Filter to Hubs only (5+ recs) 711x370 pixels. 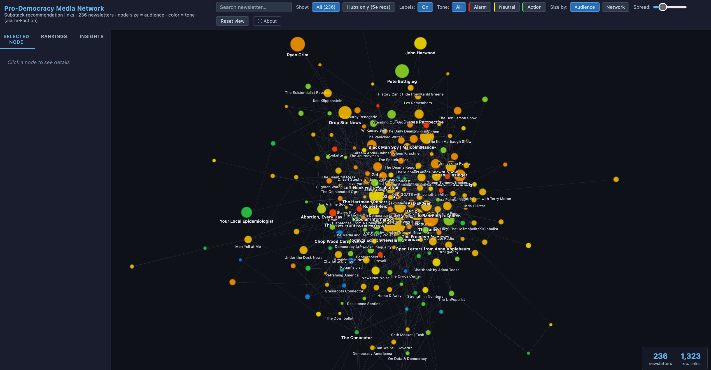click(x=368, y=7)
